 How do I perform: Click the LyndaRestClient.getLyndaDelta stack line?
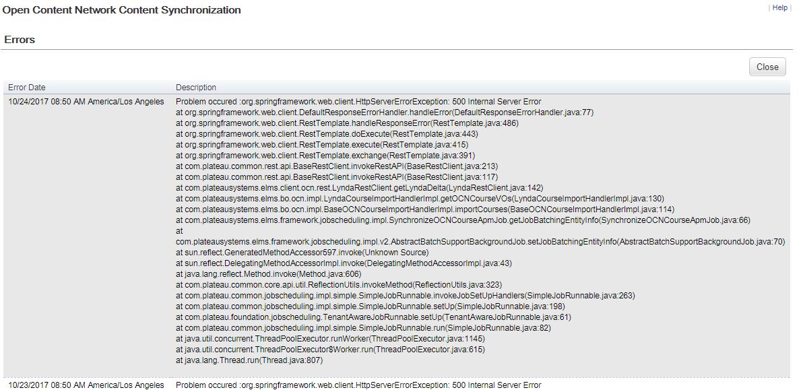[360, 188]
